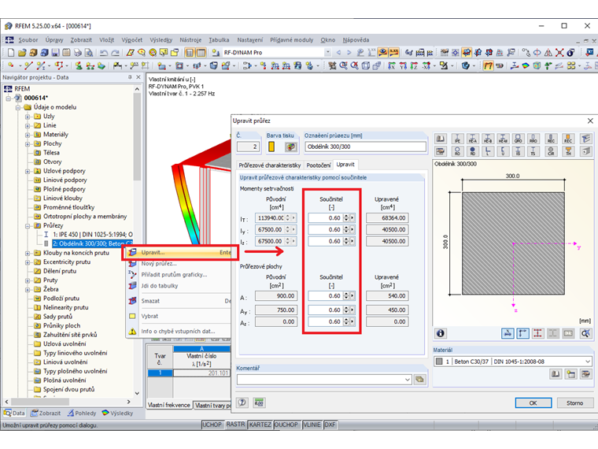Click the units and decimals 0.00 icon
The image size is (598, 449).
[x=259, y=403]
